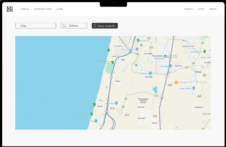Select the pin beside Haman Hagadan label

194,88
